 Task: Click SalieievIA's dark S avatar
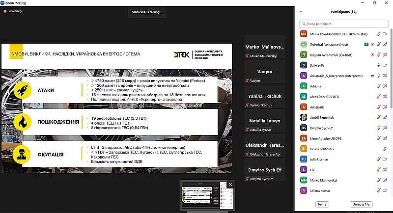pos(304,65)
